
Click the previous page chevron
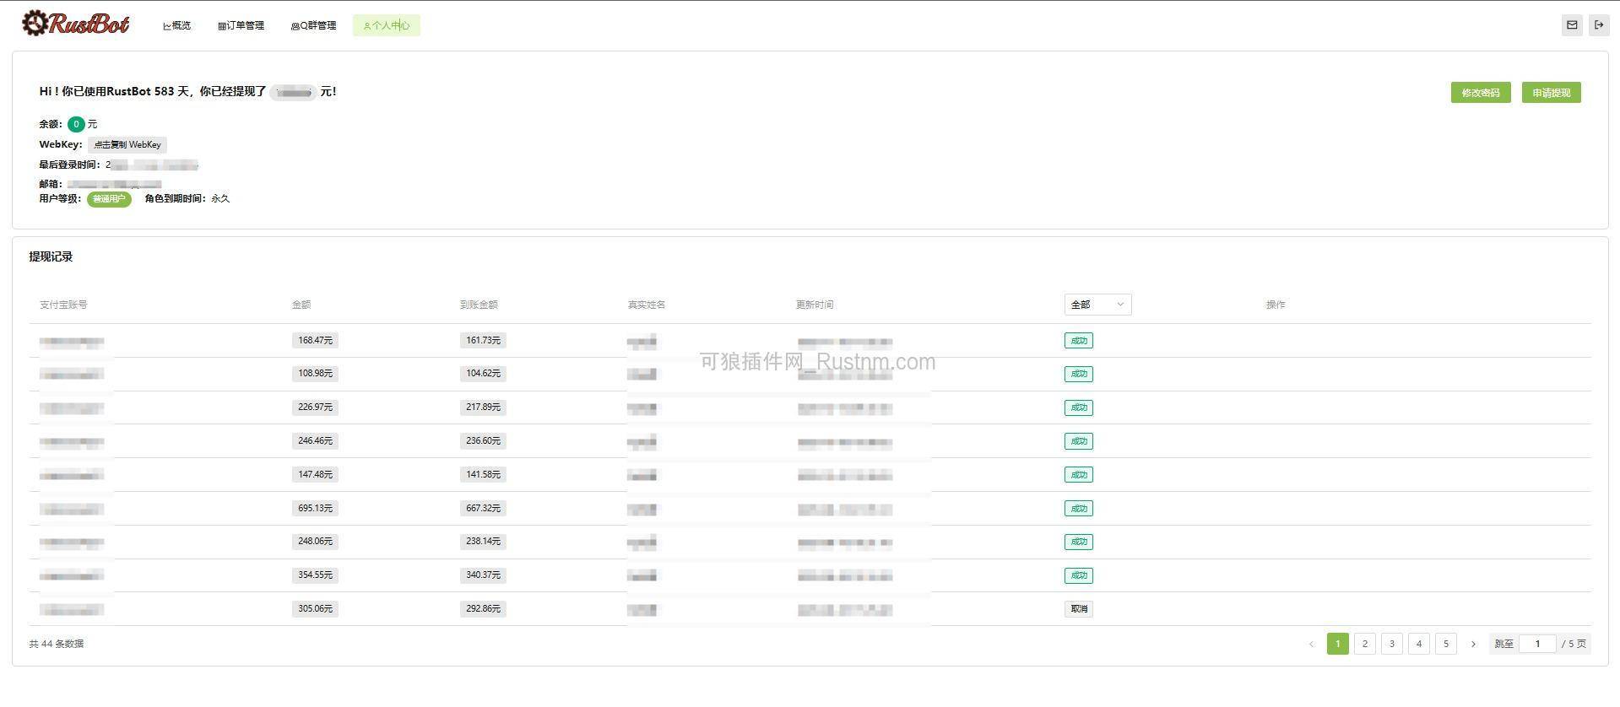1311,644
